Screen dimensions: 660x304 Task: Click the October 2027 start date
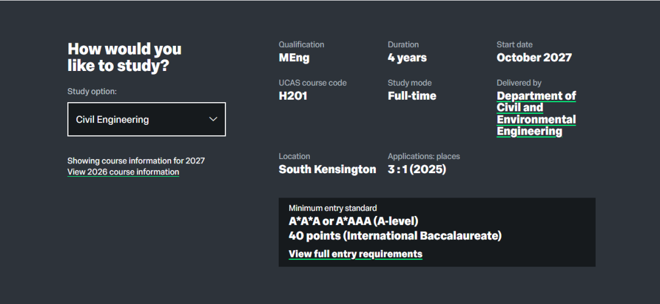[534, 58]
